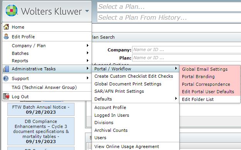Open the Wolters Kluwer menu dropdown arrow
Viewport: 241px width, 150px height.
tap(87, 11)
